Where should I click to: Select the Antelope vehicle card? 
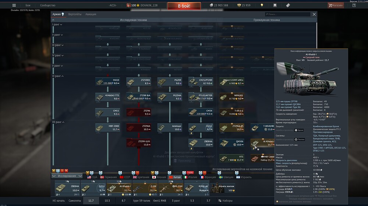click(x=170, y=128)
